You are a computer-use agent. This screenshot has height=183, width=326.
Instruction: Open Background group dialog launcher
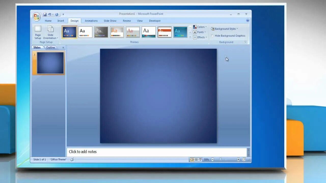[x=246, y=42]
